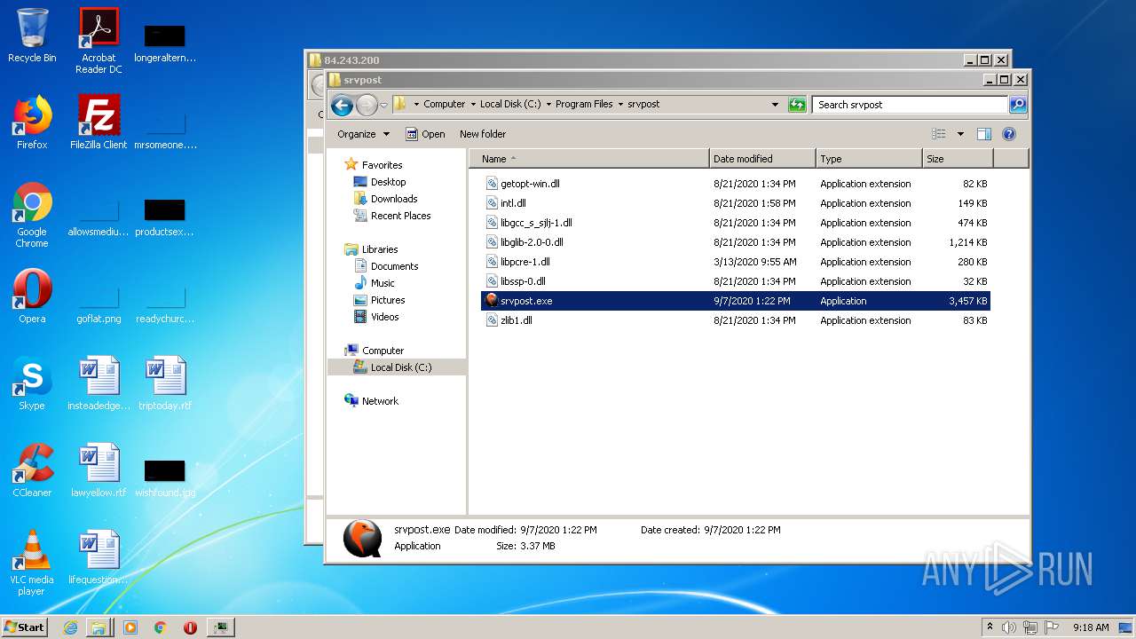Launch FileZilla Client desktop shortcut

tap(99, 122)
